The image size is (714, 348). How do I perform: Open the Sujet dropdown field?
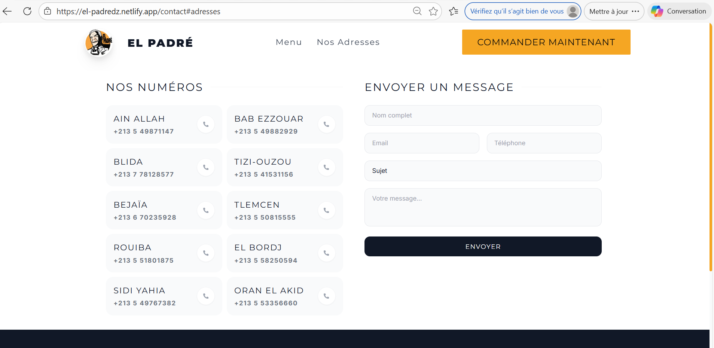pos(483,171)
